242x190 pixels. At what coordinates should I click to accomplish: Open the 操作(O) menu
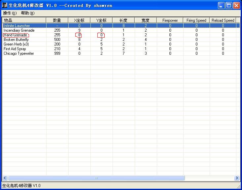tap(10, 13)
